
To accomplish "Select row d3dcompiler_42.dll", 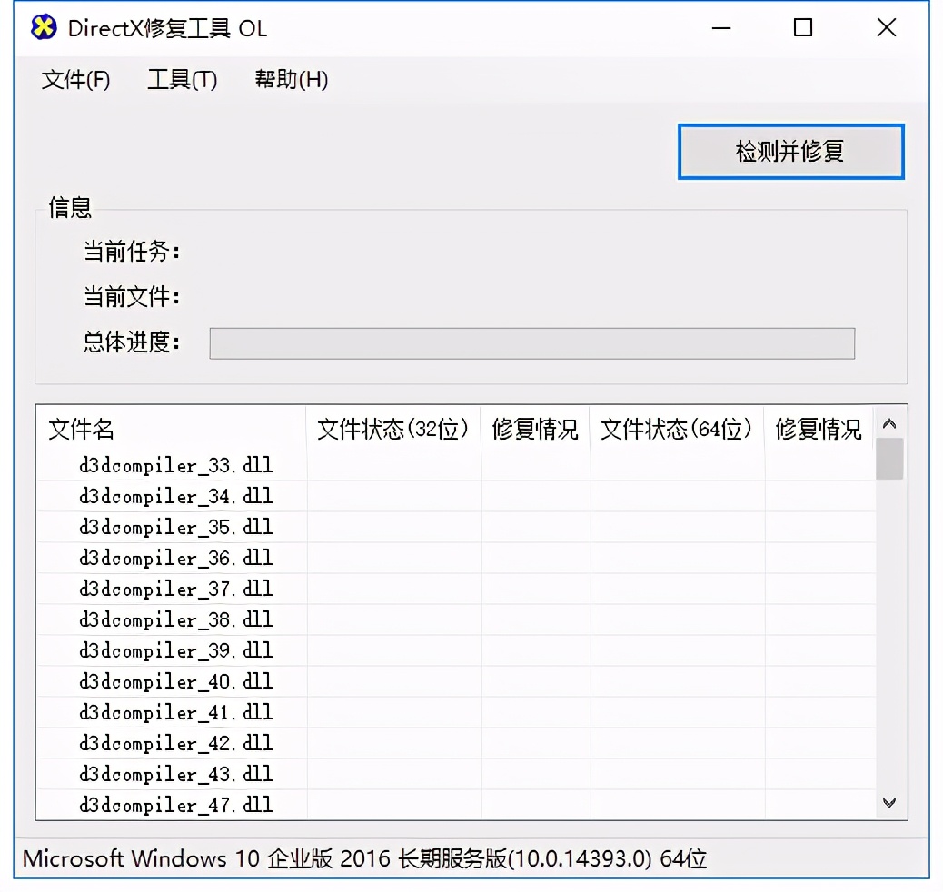I will tap(456, 743).
